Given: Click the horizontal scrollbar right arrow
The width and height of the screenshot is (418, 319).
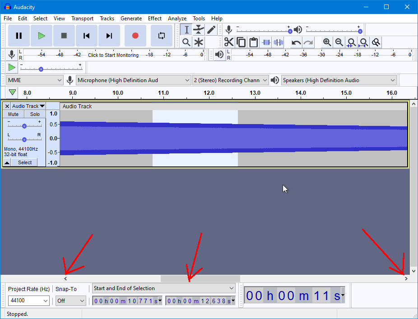Looking at the screenshot, I should pos(406,278).
